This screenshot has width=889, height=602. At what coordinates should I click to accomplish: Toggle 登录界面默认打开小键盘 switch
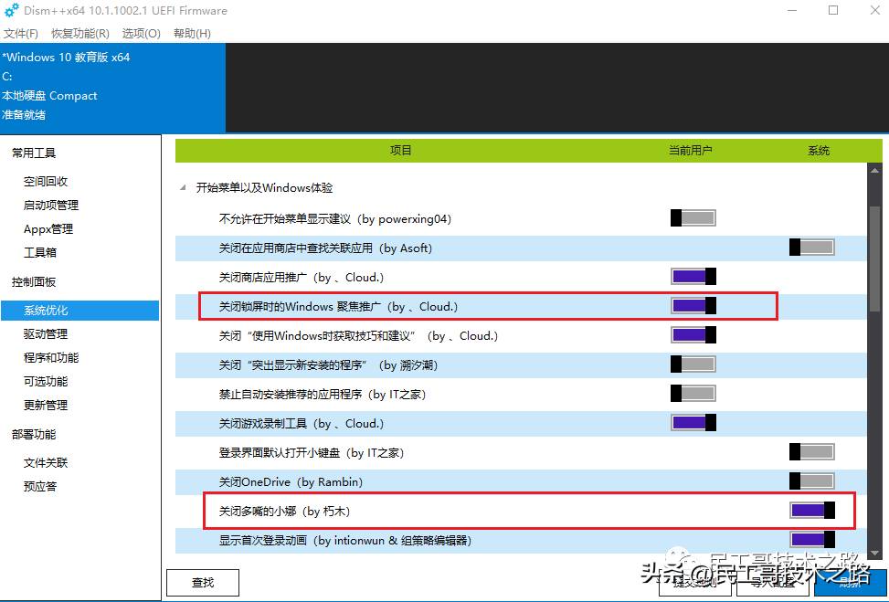tap(812, 452)
